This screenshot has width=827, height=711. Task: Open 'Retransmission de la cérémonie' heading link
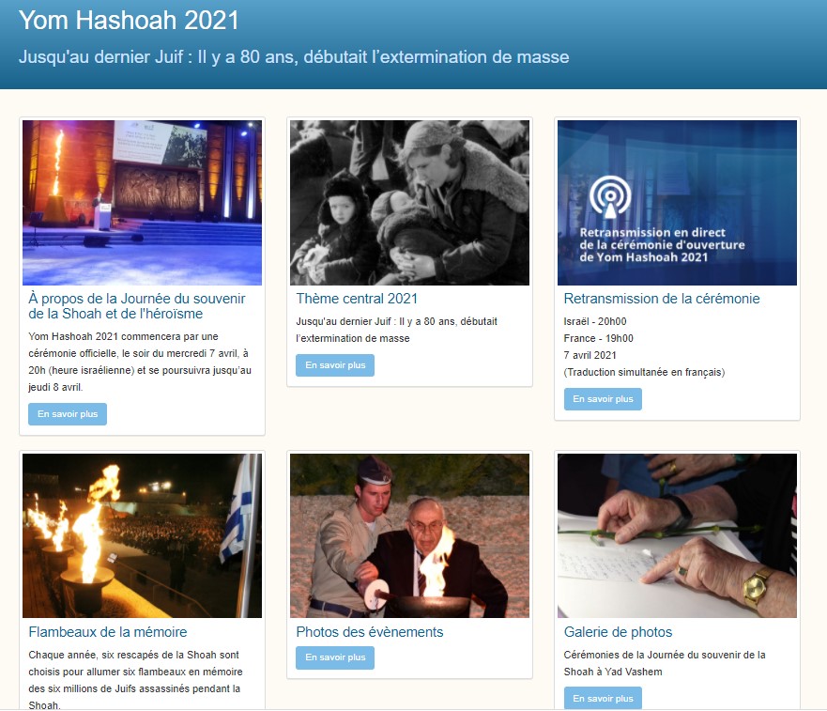pos(662,299)
